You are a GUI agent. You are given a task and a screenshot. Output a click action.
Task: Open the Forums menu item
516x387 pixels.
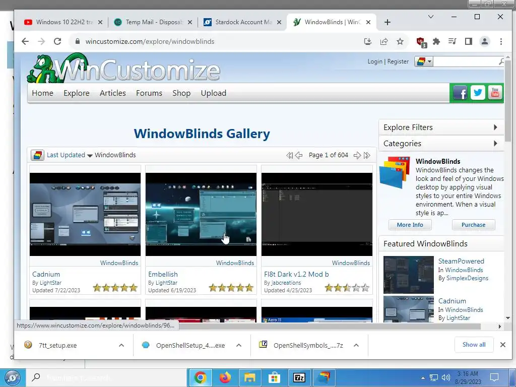coord(149,93)
